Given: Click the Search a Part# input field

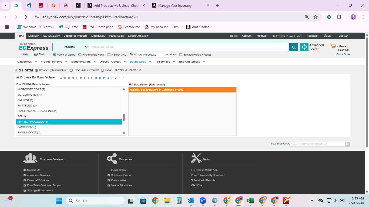Looking at the screenshot, I should [317, 144].
